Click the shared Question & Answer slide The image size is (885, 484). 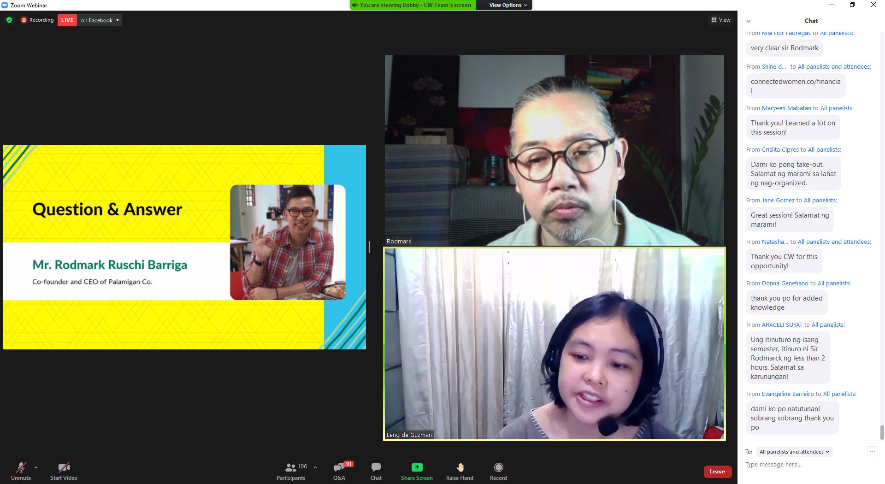pos(184,247)
